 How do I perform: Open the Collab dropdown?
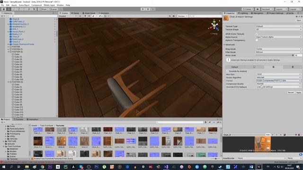coord(248,9)
